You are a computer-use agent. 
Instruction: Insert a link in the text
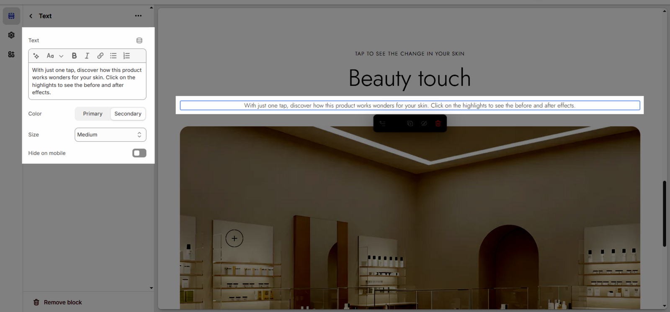[100, 56]
